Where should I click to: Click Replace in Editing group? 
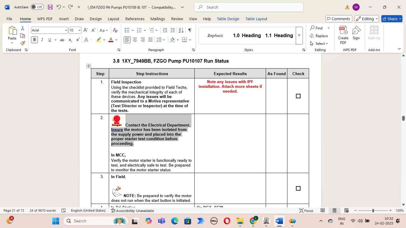pyautogui.click(x=319, y=36)
